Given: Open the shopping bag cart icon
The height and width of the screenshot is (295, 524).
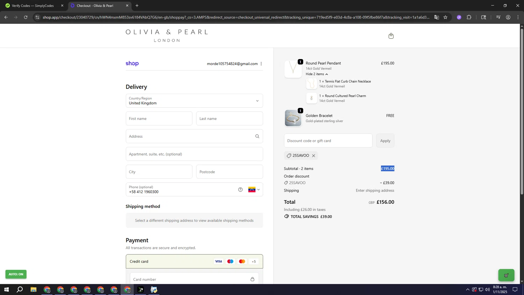Looking at the screenshot, I should [x=391, y=36].
